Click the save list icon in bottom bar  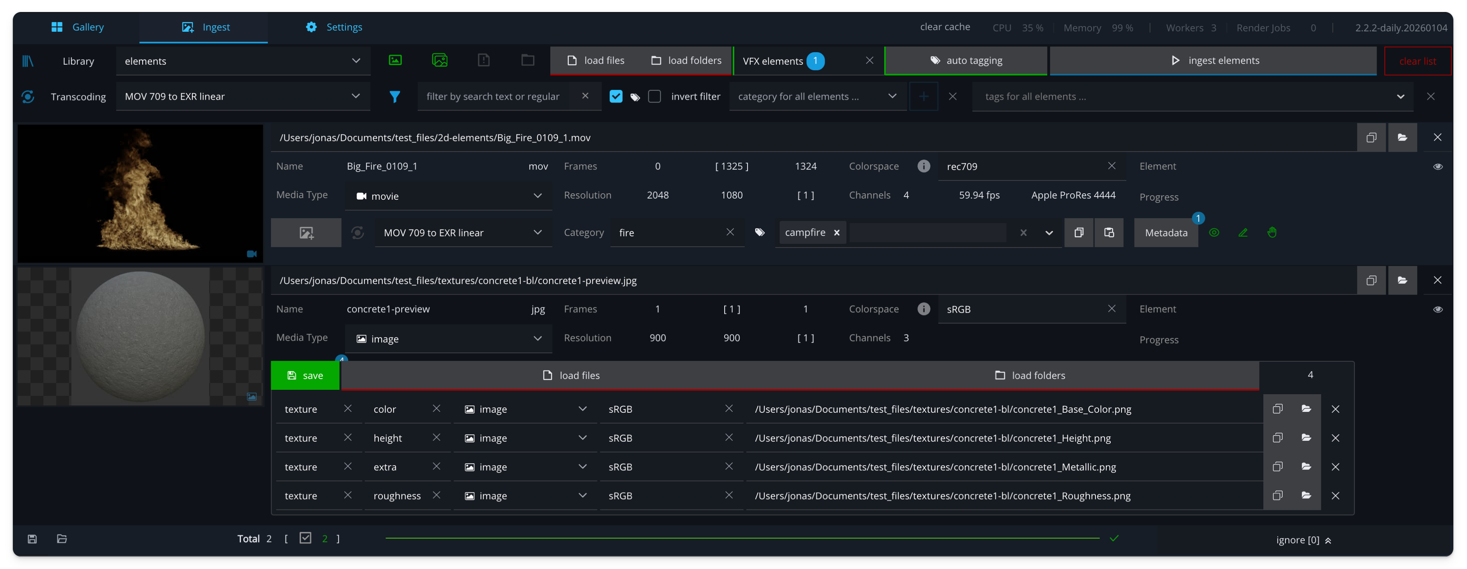pos(33,539)
